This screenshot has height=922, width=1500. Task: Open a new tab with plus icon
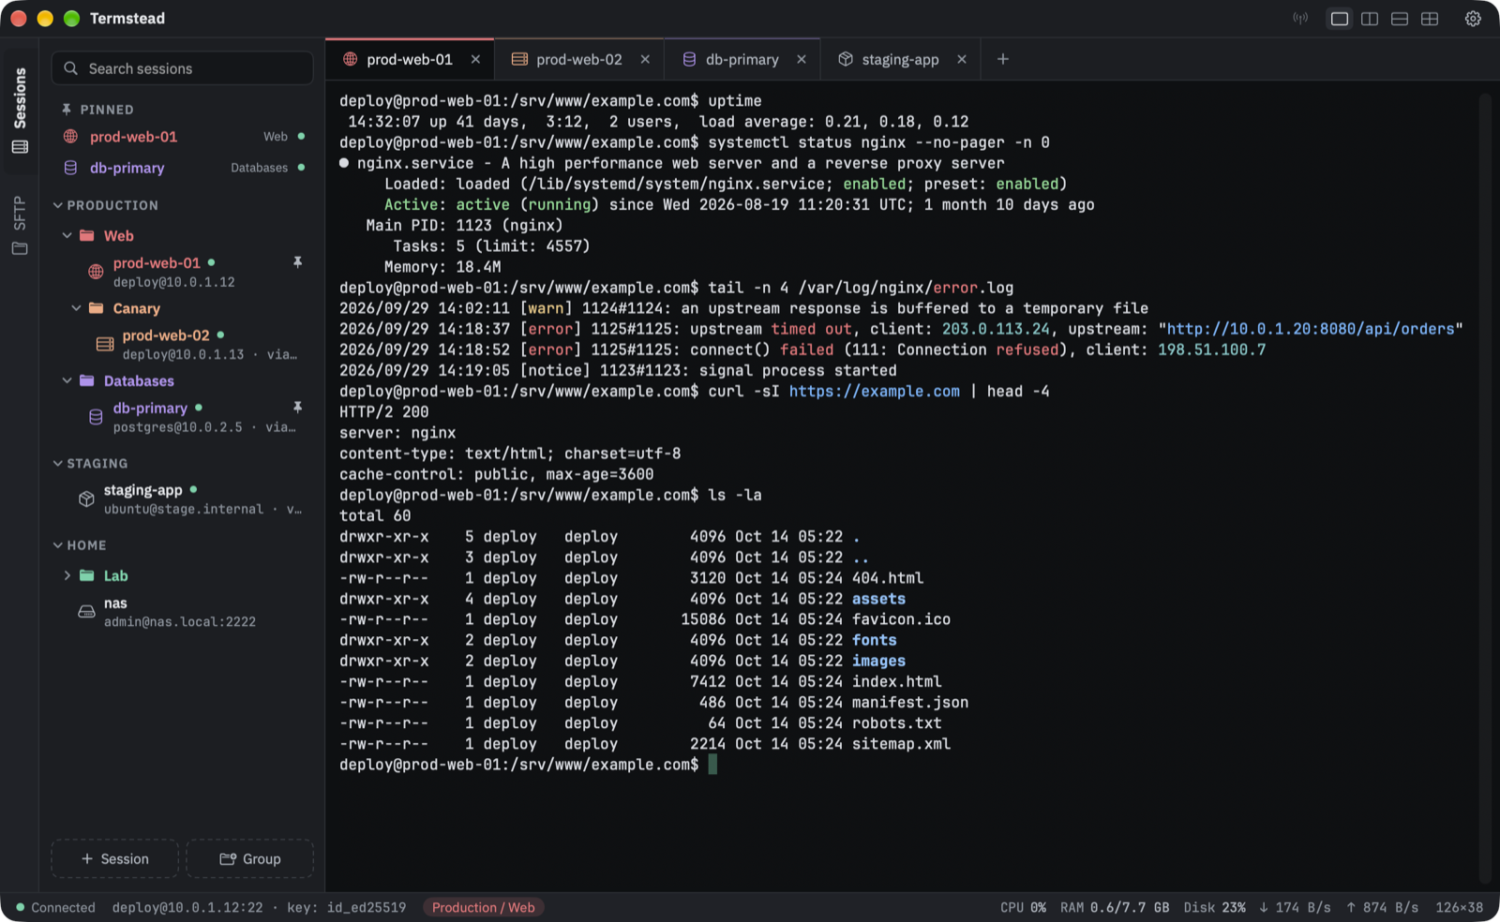[x=1003, y=59]
